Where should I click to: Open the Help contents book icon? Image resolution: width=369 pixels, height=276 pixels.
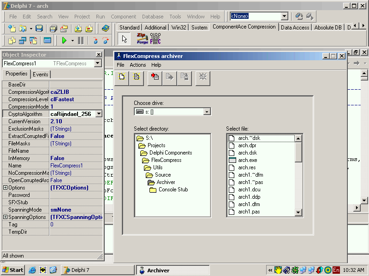tap(106, 29)
